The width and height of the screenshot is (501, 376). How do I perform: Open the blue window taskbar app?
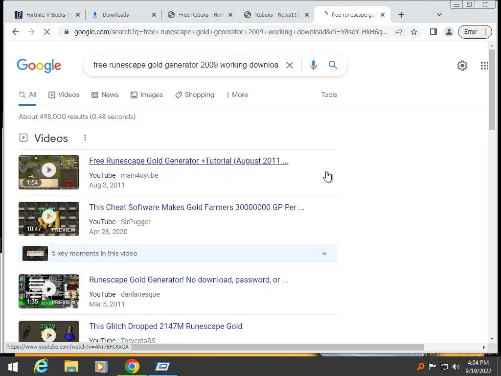click(x=162, y=366)
